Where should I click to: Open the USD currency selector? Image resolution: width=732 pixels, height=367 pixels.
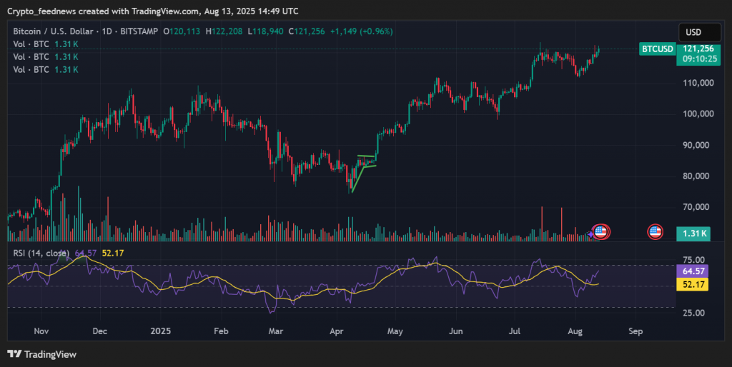click(693, 32)
